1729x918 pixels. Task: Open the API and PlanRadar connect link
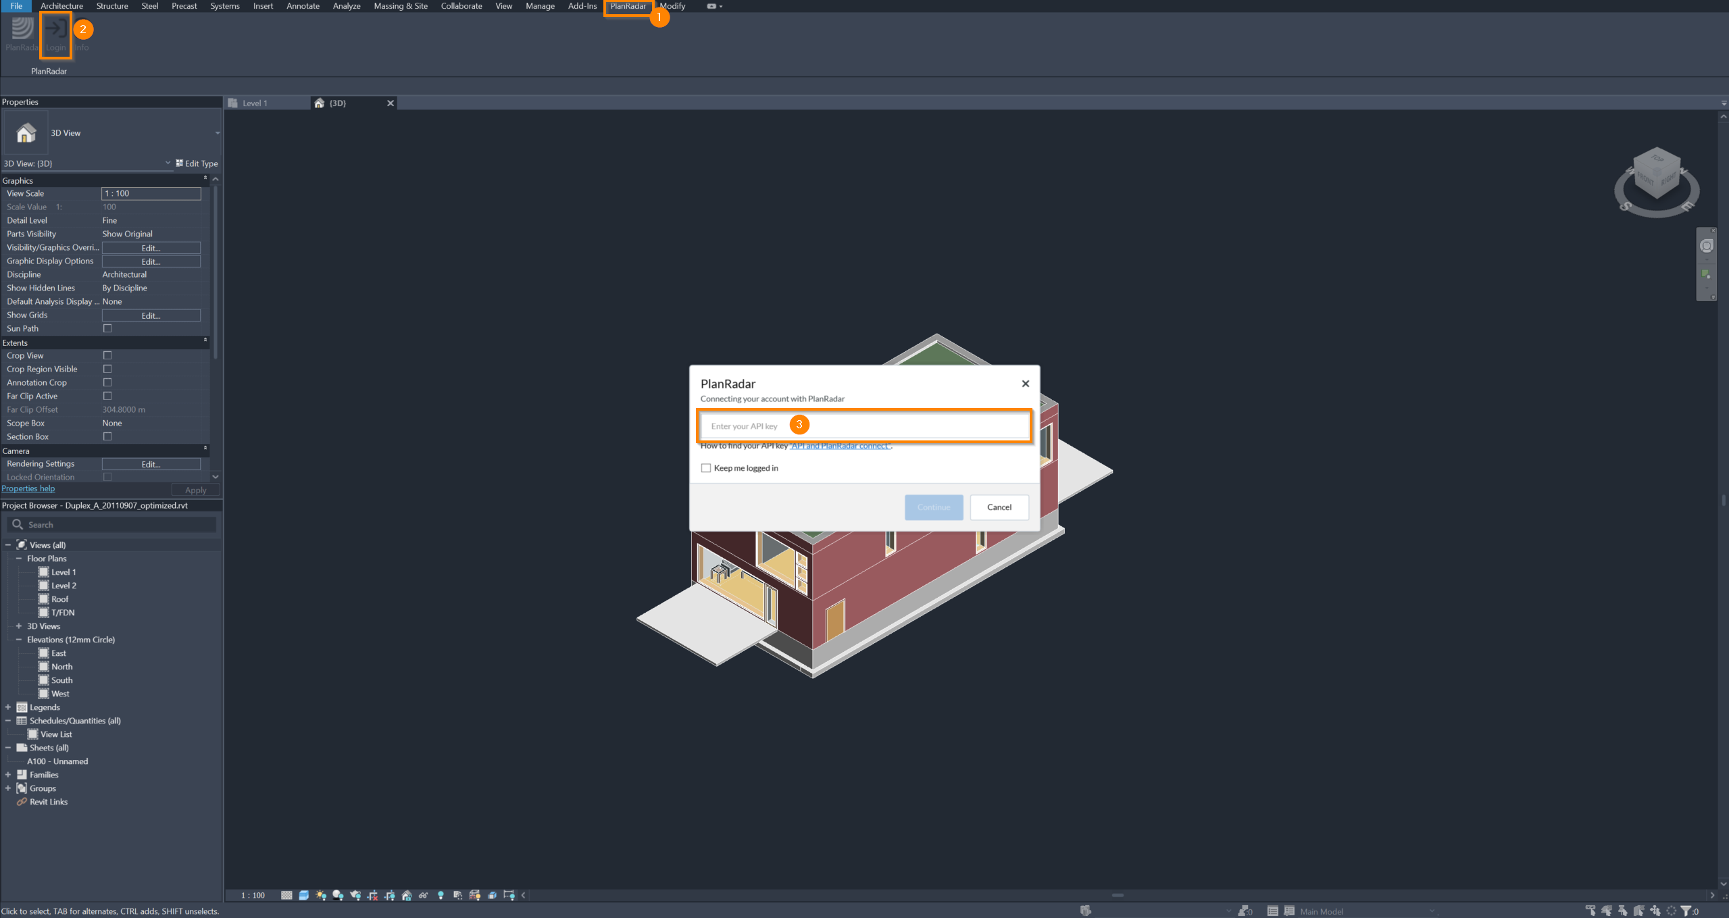840,446
